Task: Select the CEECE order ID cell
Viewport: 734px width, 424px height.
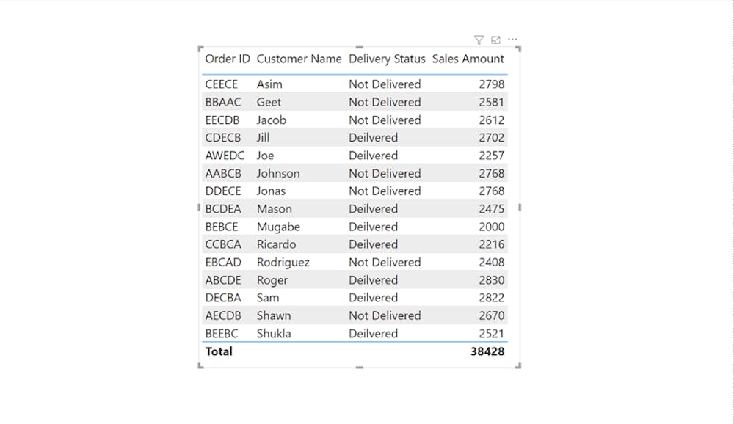Action: coord(222,84)
